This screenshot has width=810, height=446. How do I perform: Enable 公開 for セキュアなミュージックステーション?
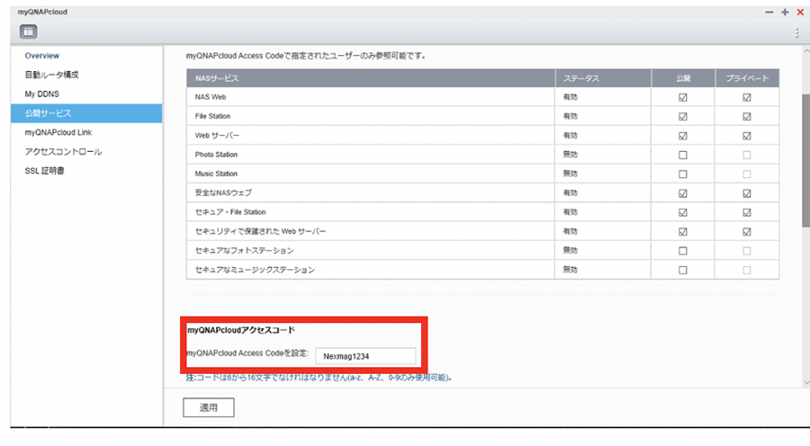pos(683,270)
